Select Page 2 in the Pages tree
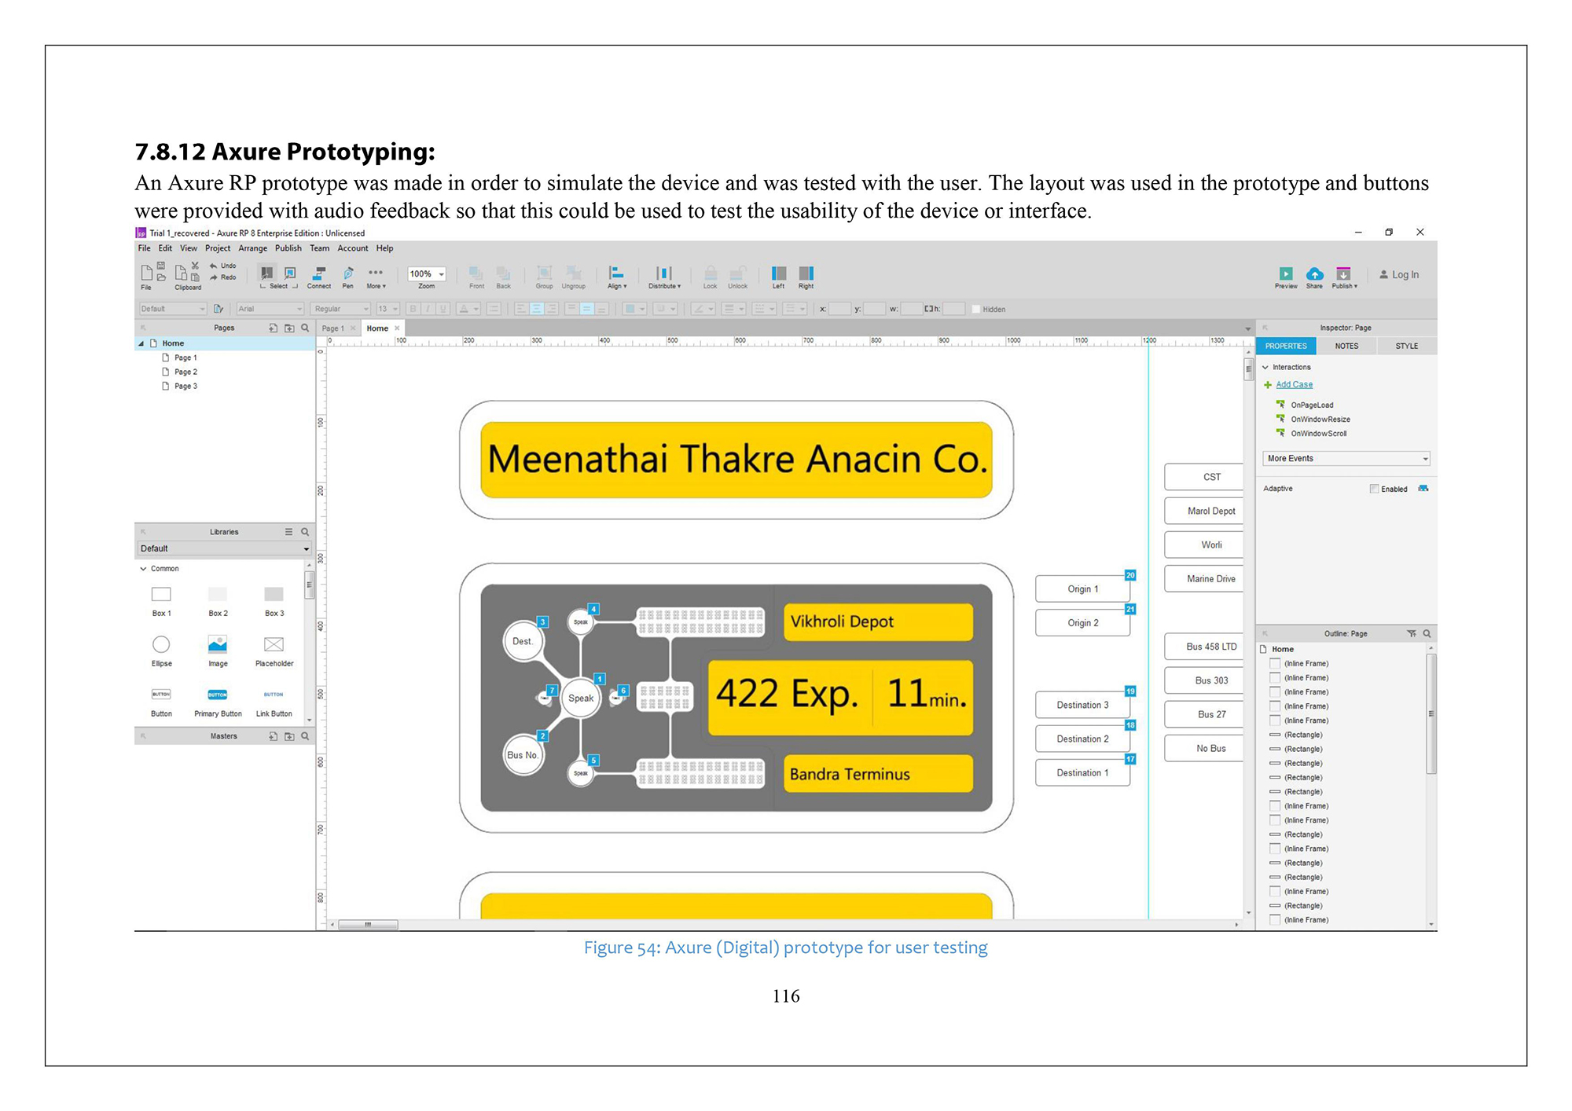 click(x=185, y=372)
